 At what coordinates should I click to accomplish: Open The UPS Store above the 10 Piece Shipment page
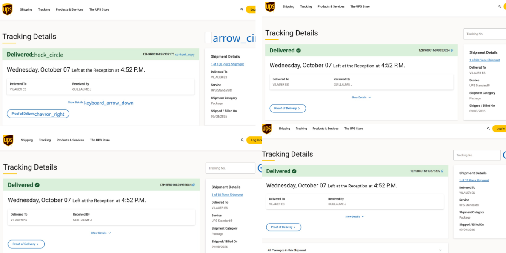click(100, 140)
